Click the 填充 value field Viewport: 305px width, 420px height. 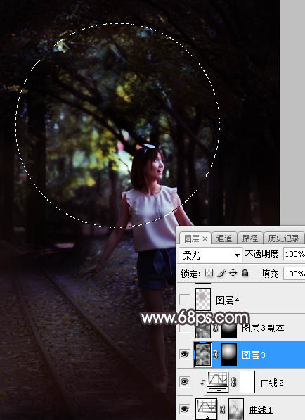click(294, 274)
